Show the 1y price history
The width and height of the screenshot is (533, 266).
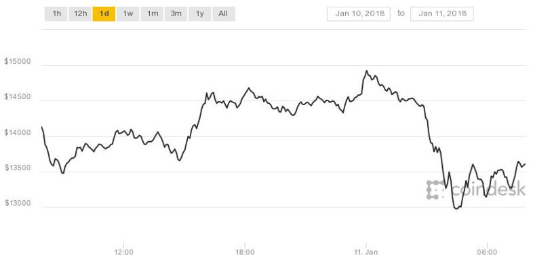pos(199,14)
